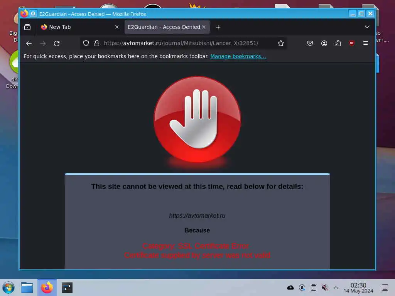View site security padlock info
This screenshot has height=296, width=395.
tap(97, 43)
